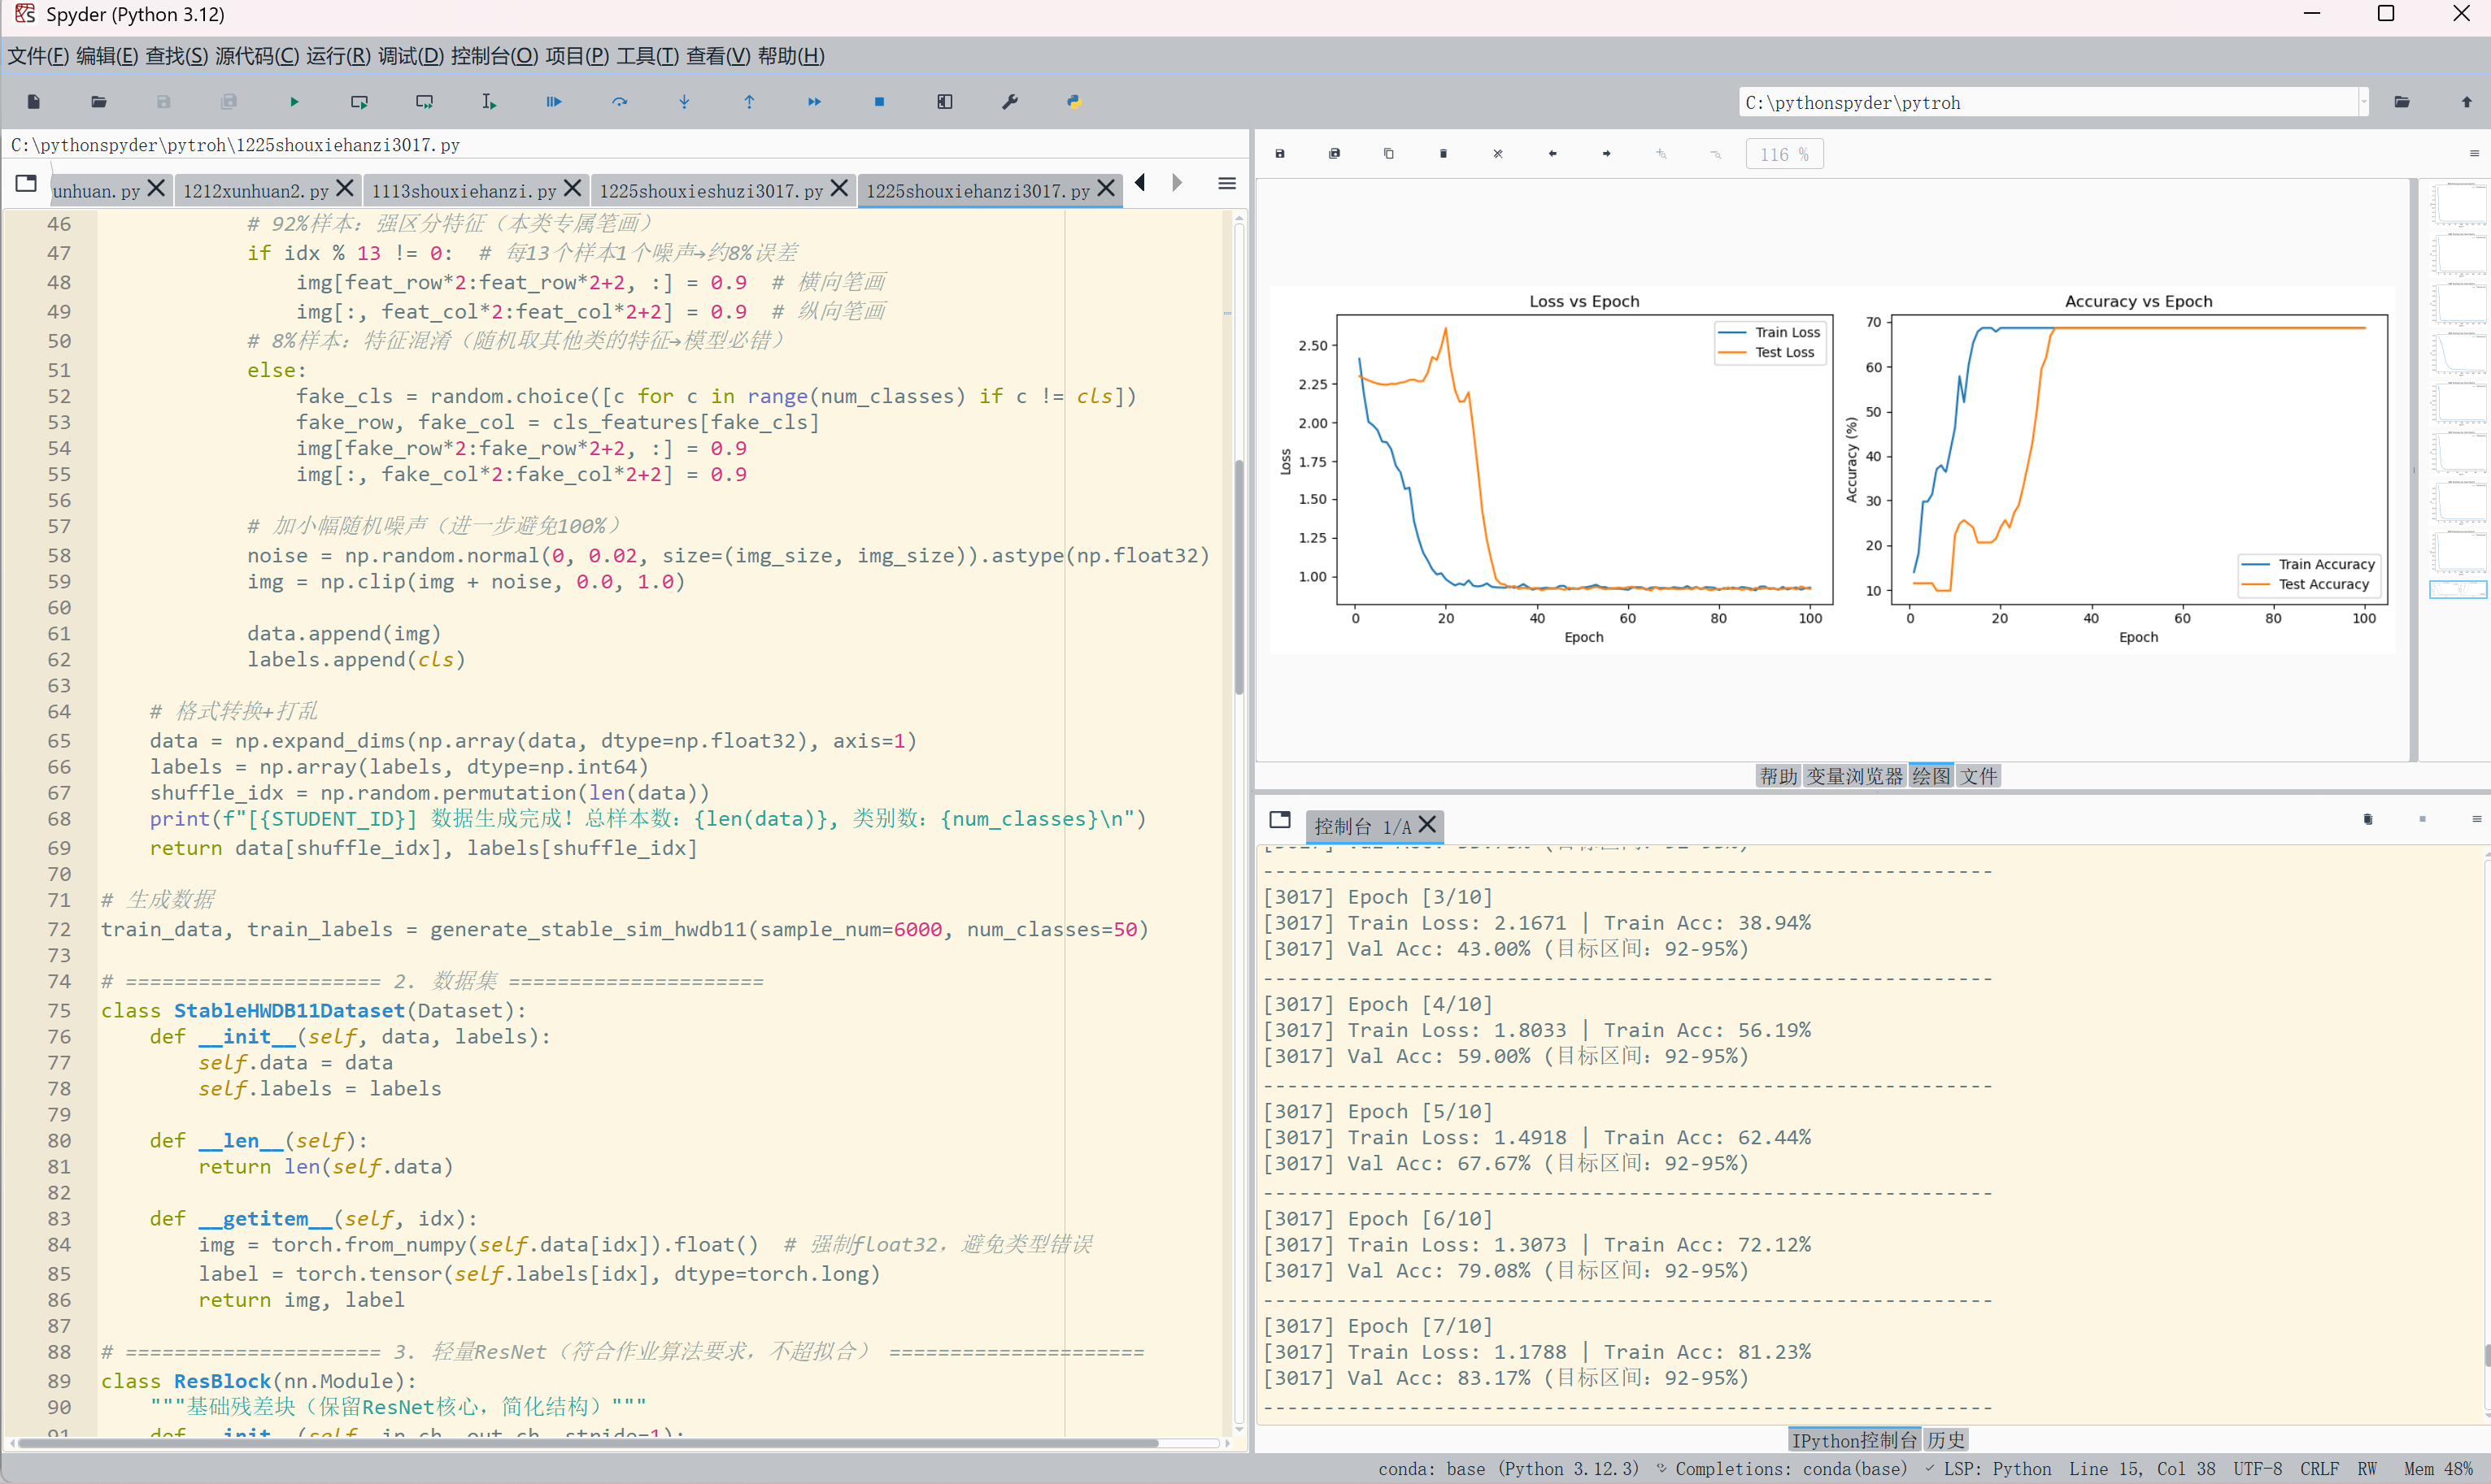Open the editor pane options hamburger menu
Screen dimensions: 2491x1484
[1227, 184]
